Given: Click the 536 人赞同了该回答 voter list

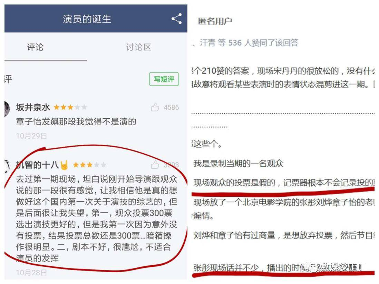Looking at the screenshot, I should pos(263,43).
